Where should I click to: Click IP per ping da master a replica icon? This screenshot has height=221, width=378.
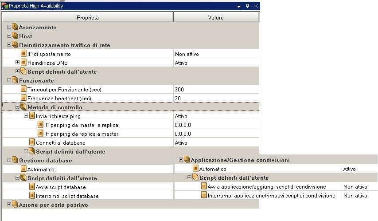[x=40, y=124]
